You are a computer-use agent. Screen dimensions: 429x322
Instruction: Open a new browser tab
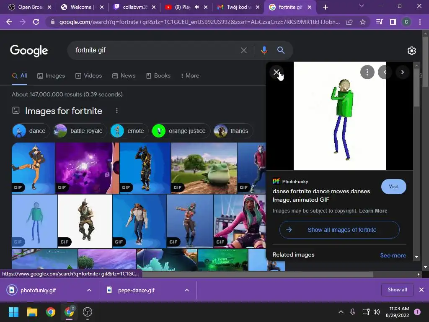(325, 7)
